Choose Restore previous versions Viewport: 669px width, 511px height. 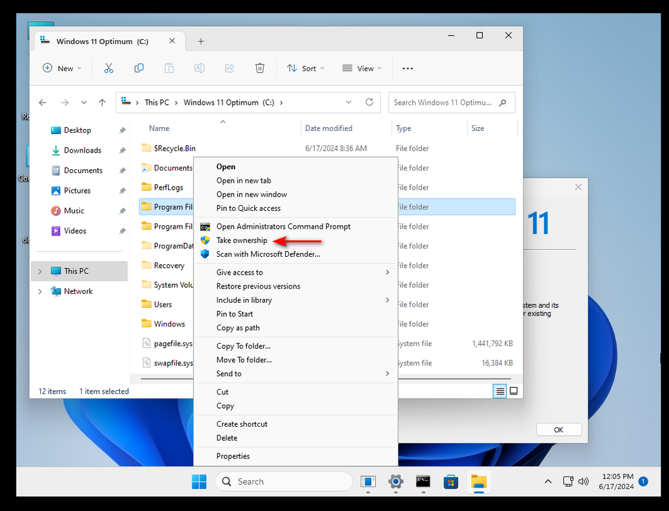pos(258,286)
